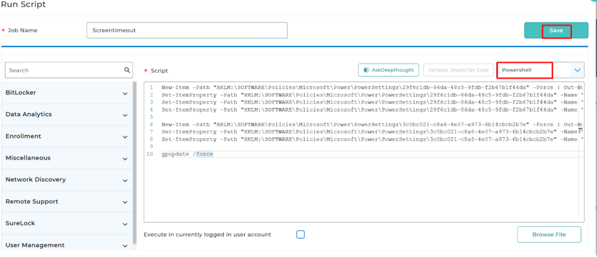
Task: Open the script language dropdown arrow
Action: pyautogui.click(x=577, y=70)
